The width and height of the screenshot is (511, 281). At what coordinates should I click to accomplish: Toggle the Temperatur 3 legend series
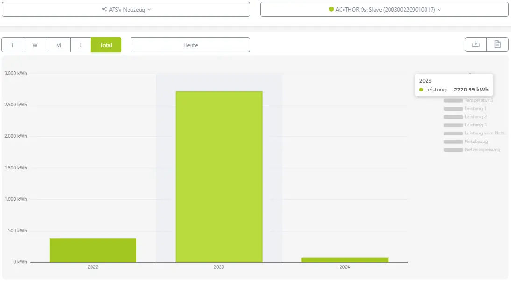coord(468,100)
